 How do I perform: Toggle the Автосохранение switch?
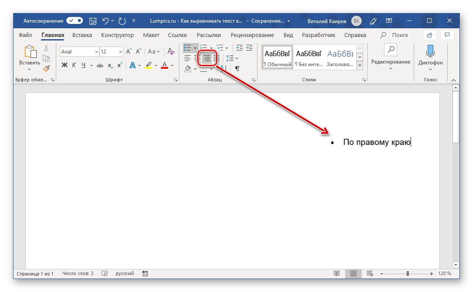click(x=75, y=20)
